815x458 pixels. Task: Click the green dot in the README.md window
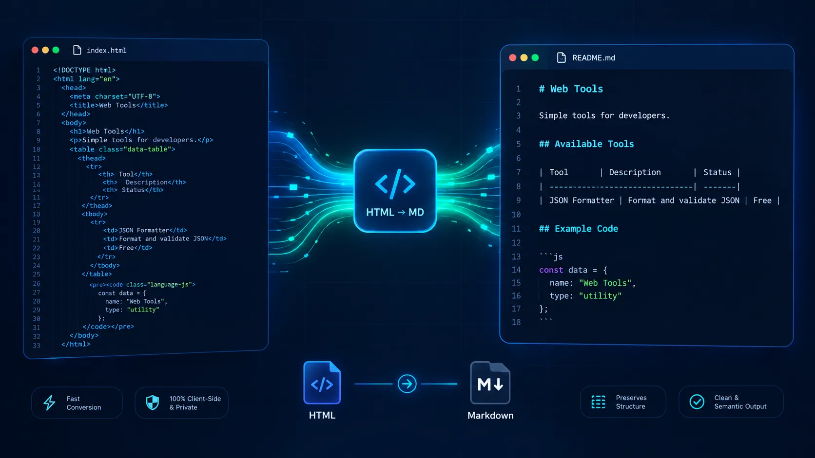tap(535, 57)
